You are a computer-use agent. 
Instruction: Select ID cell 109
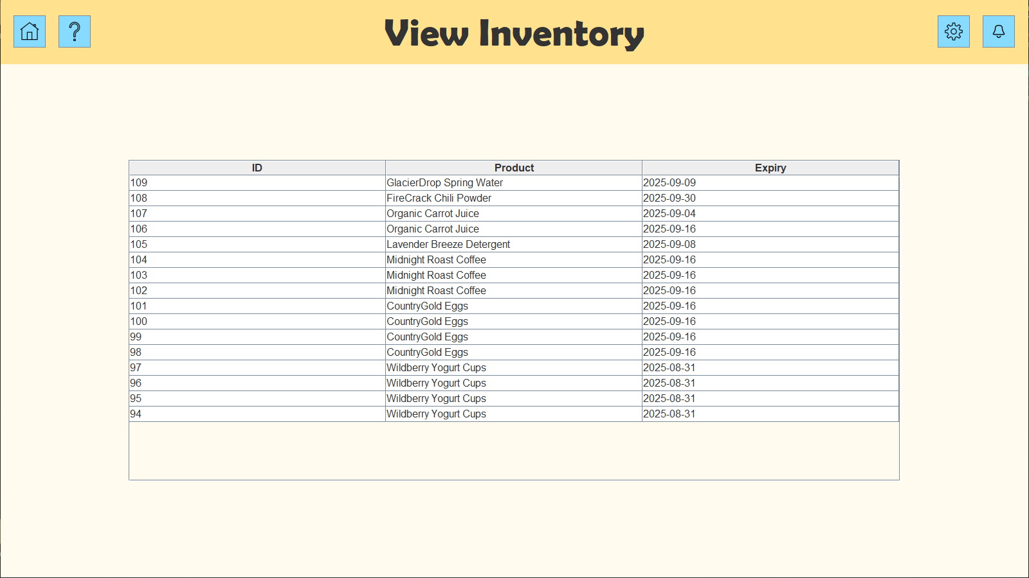point(257,183)
